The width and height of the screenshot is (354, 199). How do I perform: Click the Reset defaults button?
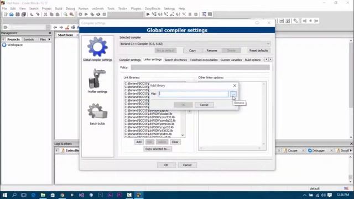(x=258, y=50)
